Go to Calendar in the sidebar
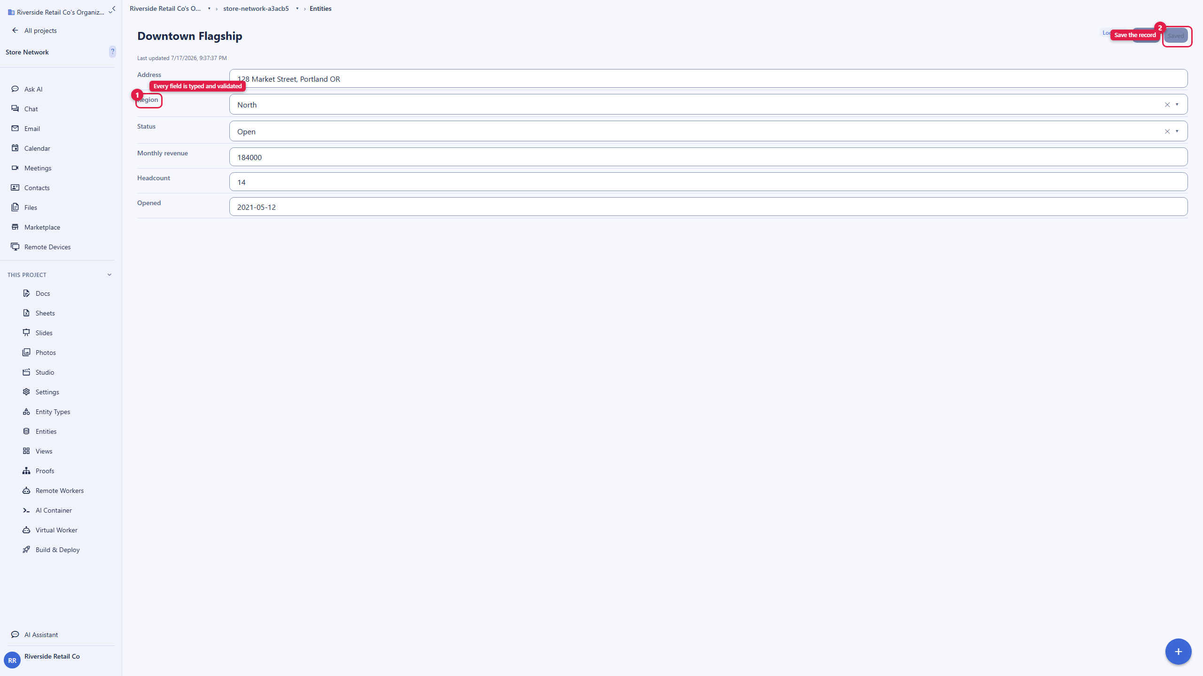The height and width of the screenshot is (676, 1203). click(37, 148)
